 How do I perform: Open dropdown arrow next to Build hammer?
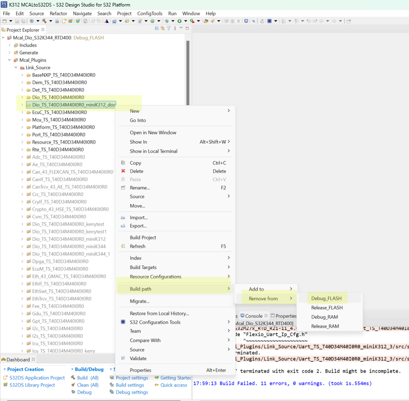pyautogui.click(x=51, y=21)
